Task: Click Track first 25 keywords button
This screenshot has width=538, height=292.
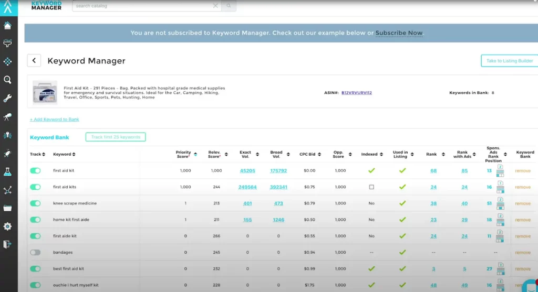Action: tap(116, 137)
